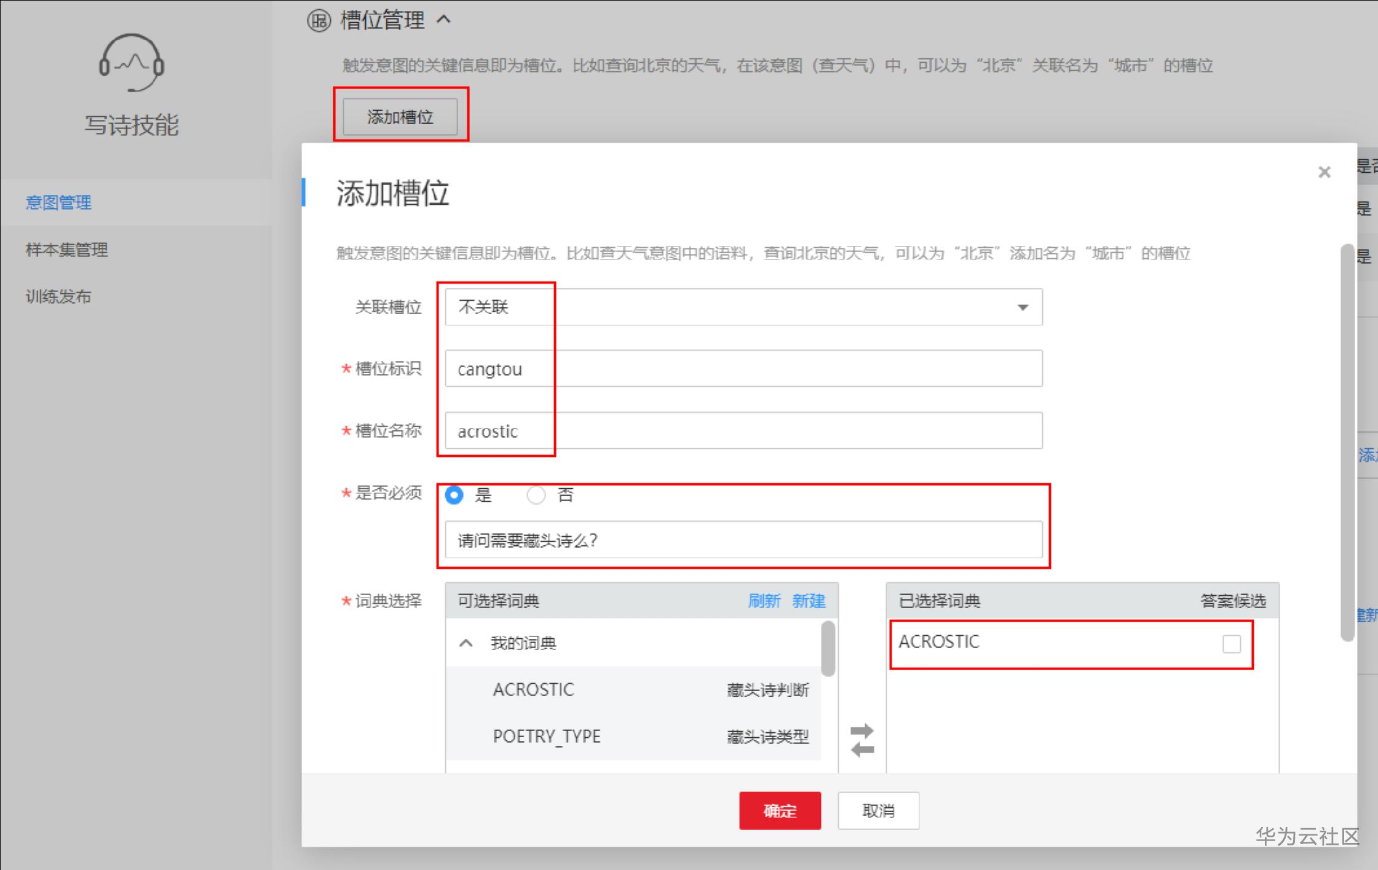Viewport: 1378px width, 870px height.
Task: Go to 样本集管理 menu item
Action: [x=66, y=250]
